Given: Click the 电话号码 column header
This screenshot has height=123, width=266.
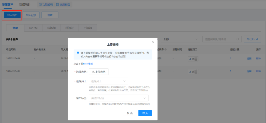Looking at the screenshot, I should pyautogui.click(x=11, y=49).
